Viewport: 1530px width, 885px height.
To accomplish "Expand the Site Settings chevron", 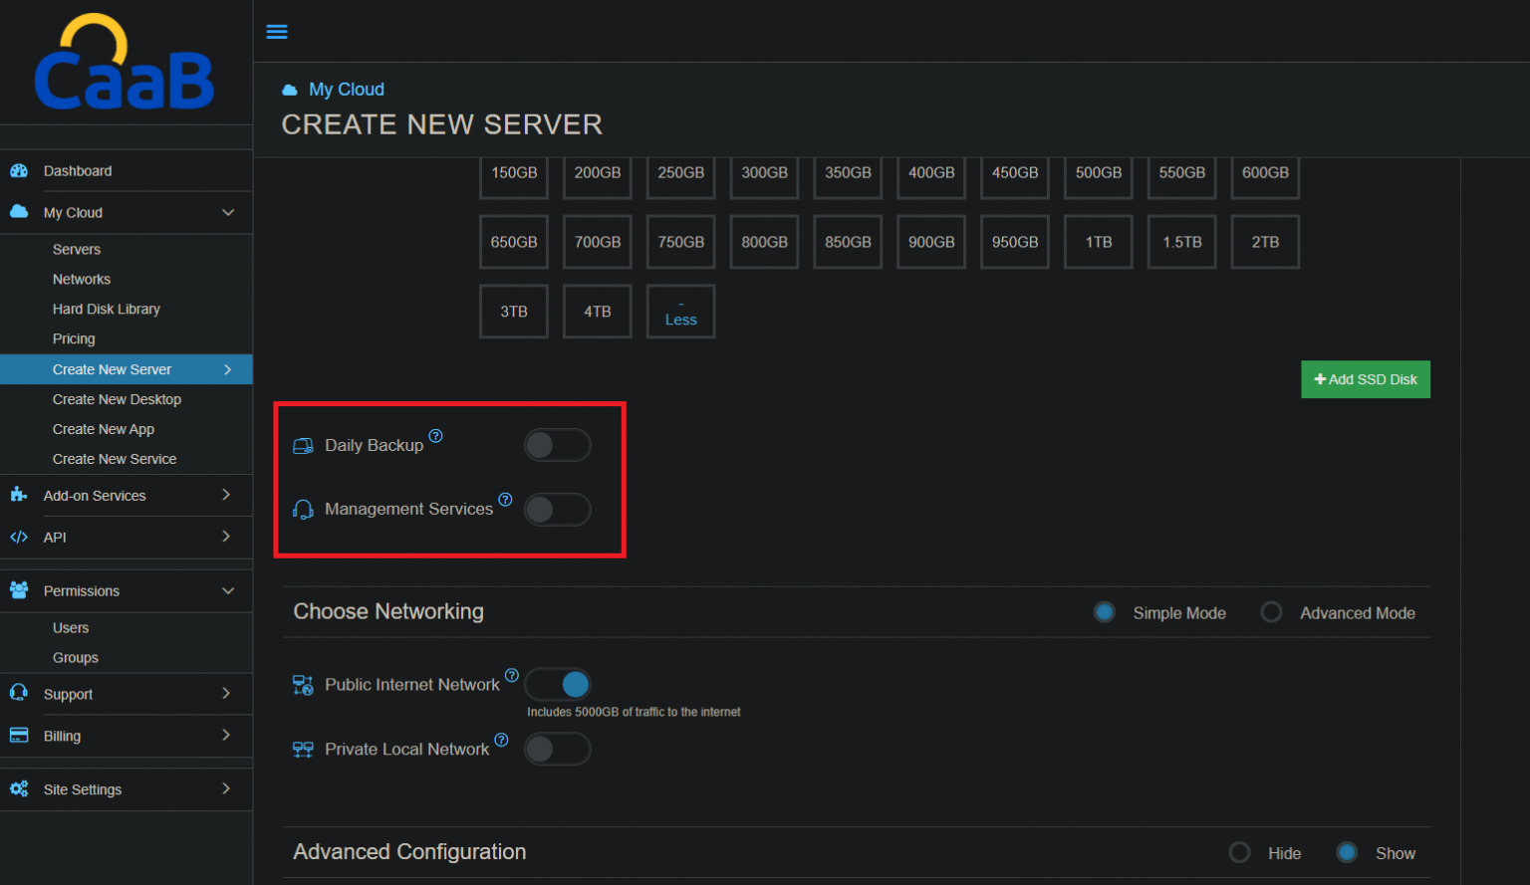I will pos(226,788).
